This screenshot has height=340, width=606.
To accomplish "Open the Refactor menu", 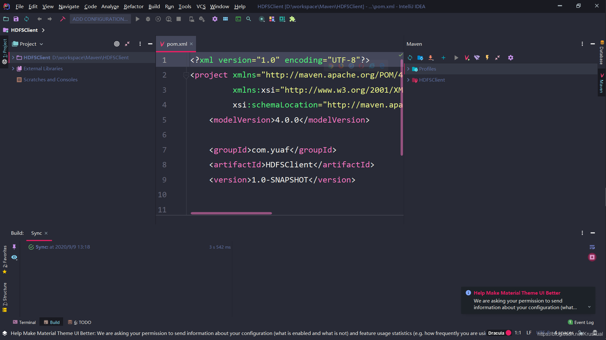I will [134, 6].
